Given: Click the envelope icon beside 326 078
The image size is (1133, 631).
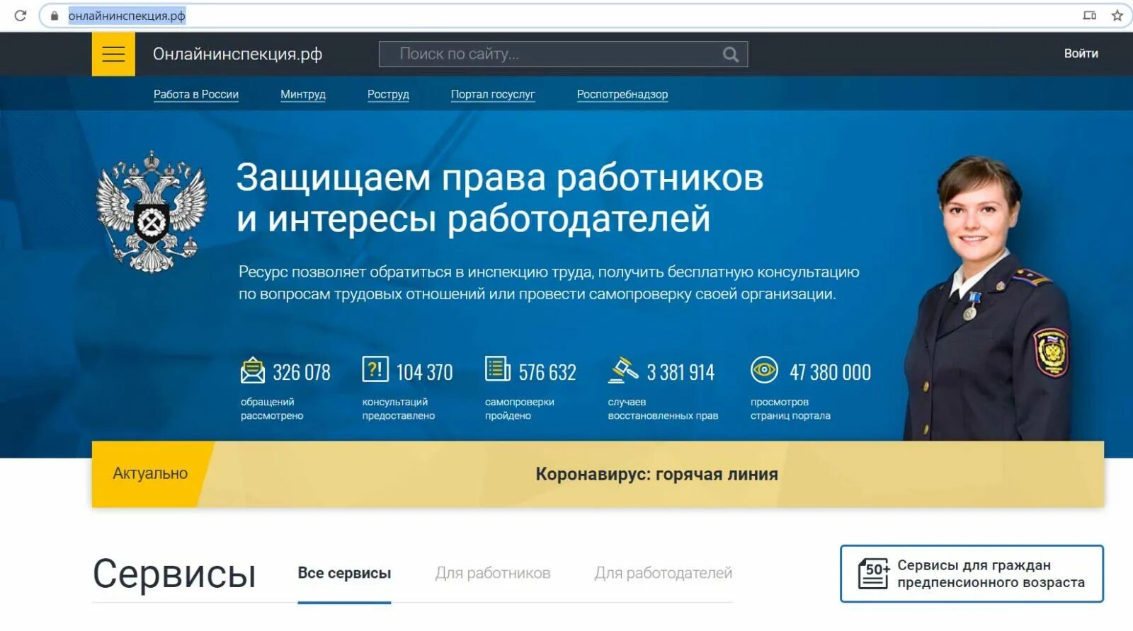Looking at the screenshot, I should [x=253, y=371].
